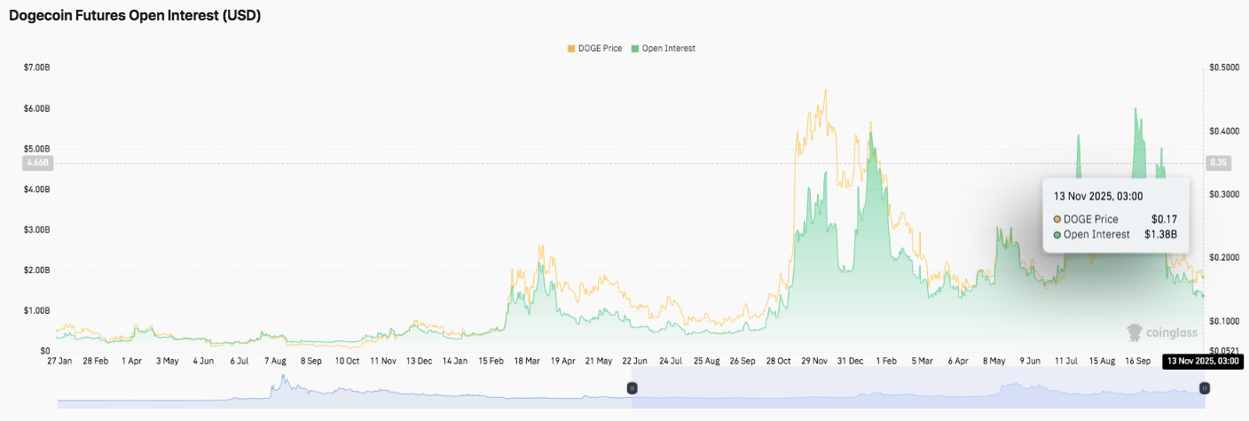Click the 29 Nov x-axis date label
Image resolution: width=1249 pixels, height=421 pixels.
pyautogui.click(x=813, y=362)
